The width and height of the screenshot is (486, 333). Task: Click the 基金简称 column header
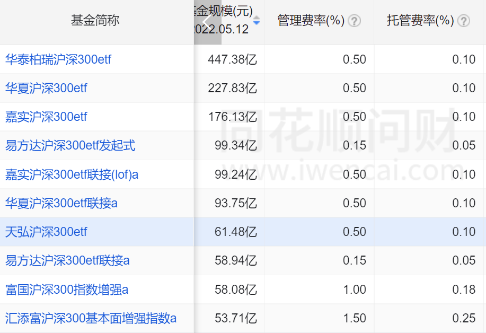(x=95, y=21)
